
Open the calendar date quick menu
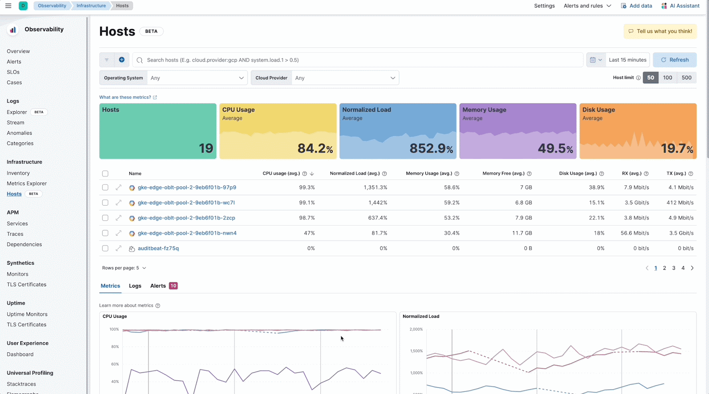coord(596,60)
